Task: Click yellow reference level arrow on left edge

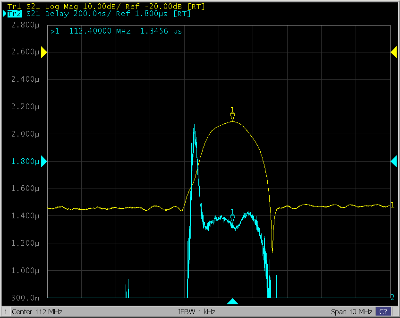Action: pyautogui.click(x=44, y=53)
